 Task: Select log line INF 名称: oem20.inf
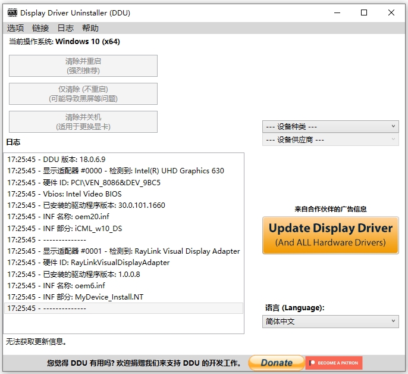tap(124, 217)
